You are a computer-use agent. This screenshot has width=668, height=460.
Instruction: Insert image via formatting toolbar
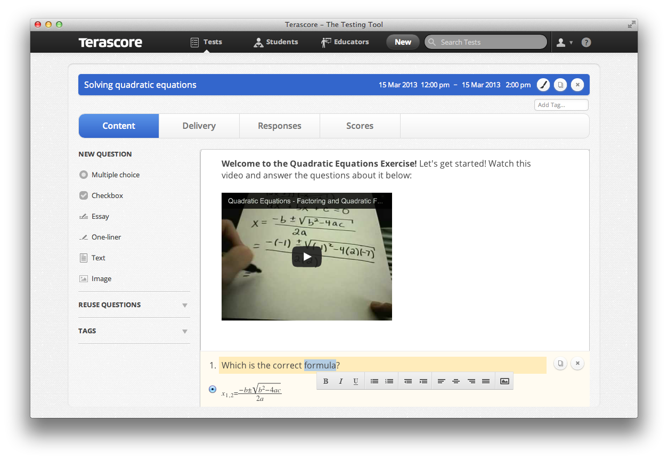coord(504,381)
